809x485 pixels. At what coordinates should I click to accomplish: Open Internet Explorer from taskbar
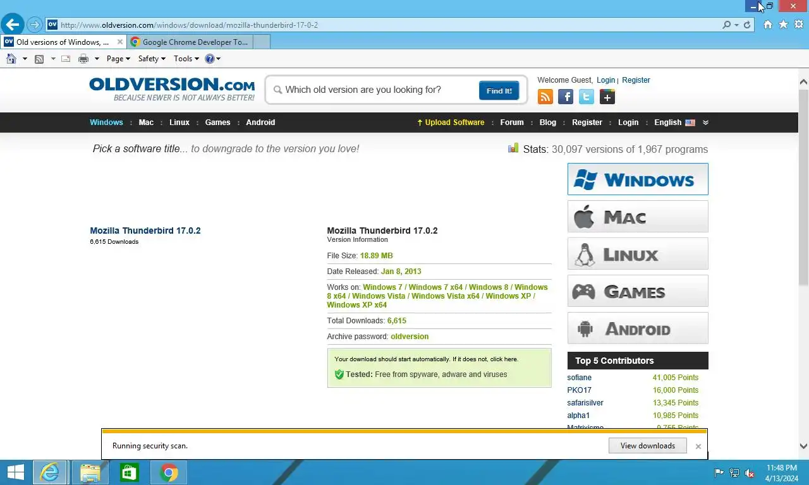pyautogui.click(x=50, y=472)
